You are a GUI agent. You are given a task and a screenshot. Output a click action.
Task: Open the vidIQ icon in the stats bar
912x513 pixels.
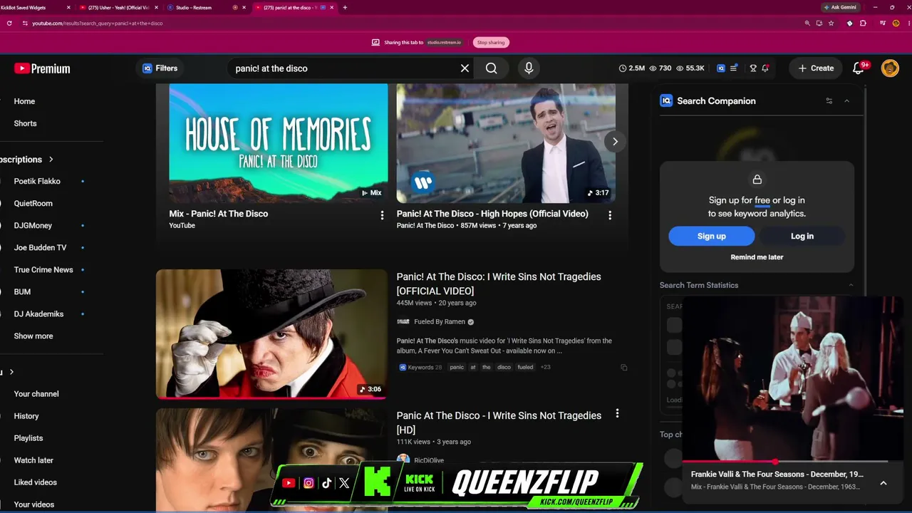pos(721,68)
